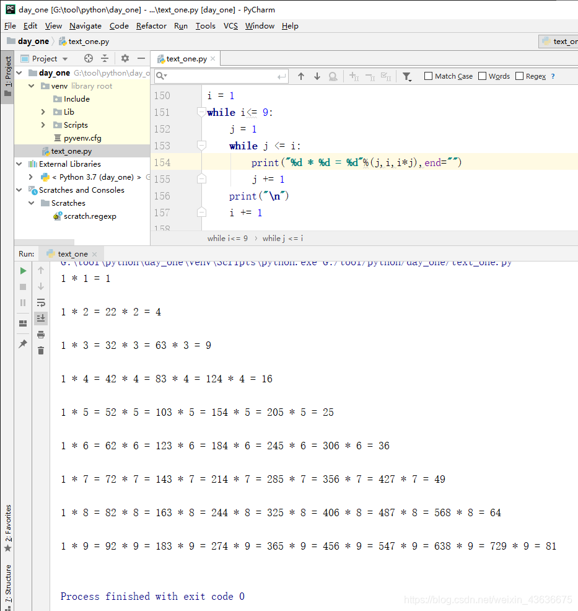
Task: Clear all output trash icon
Action: coord(41,351)
